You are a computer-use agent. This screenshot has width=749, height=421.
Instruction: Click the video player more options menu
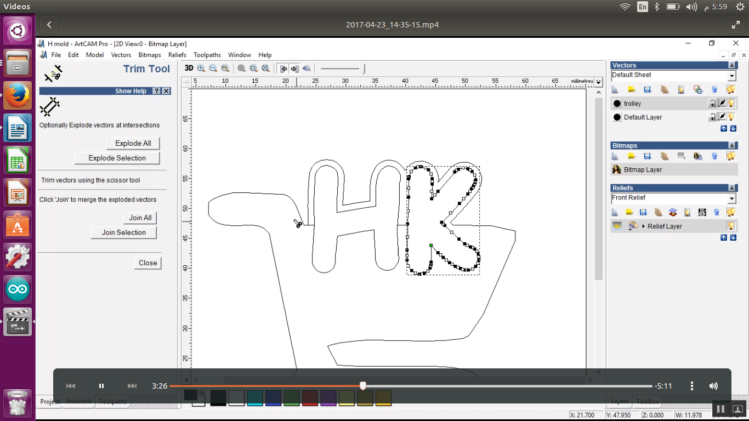pyautogui.click(x=692, y=386)
